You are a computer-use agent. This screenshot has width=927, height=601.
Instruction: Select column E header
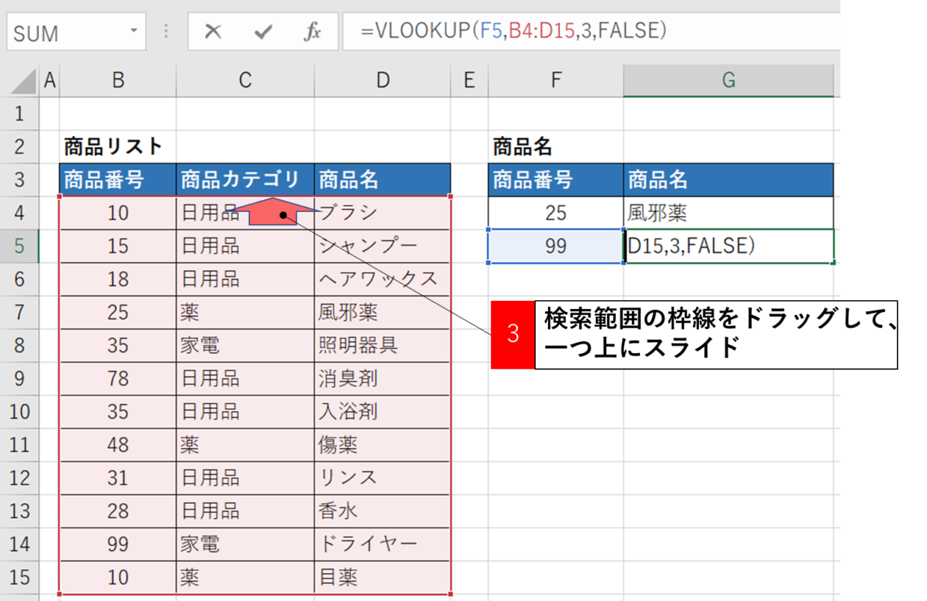[469, 81]
